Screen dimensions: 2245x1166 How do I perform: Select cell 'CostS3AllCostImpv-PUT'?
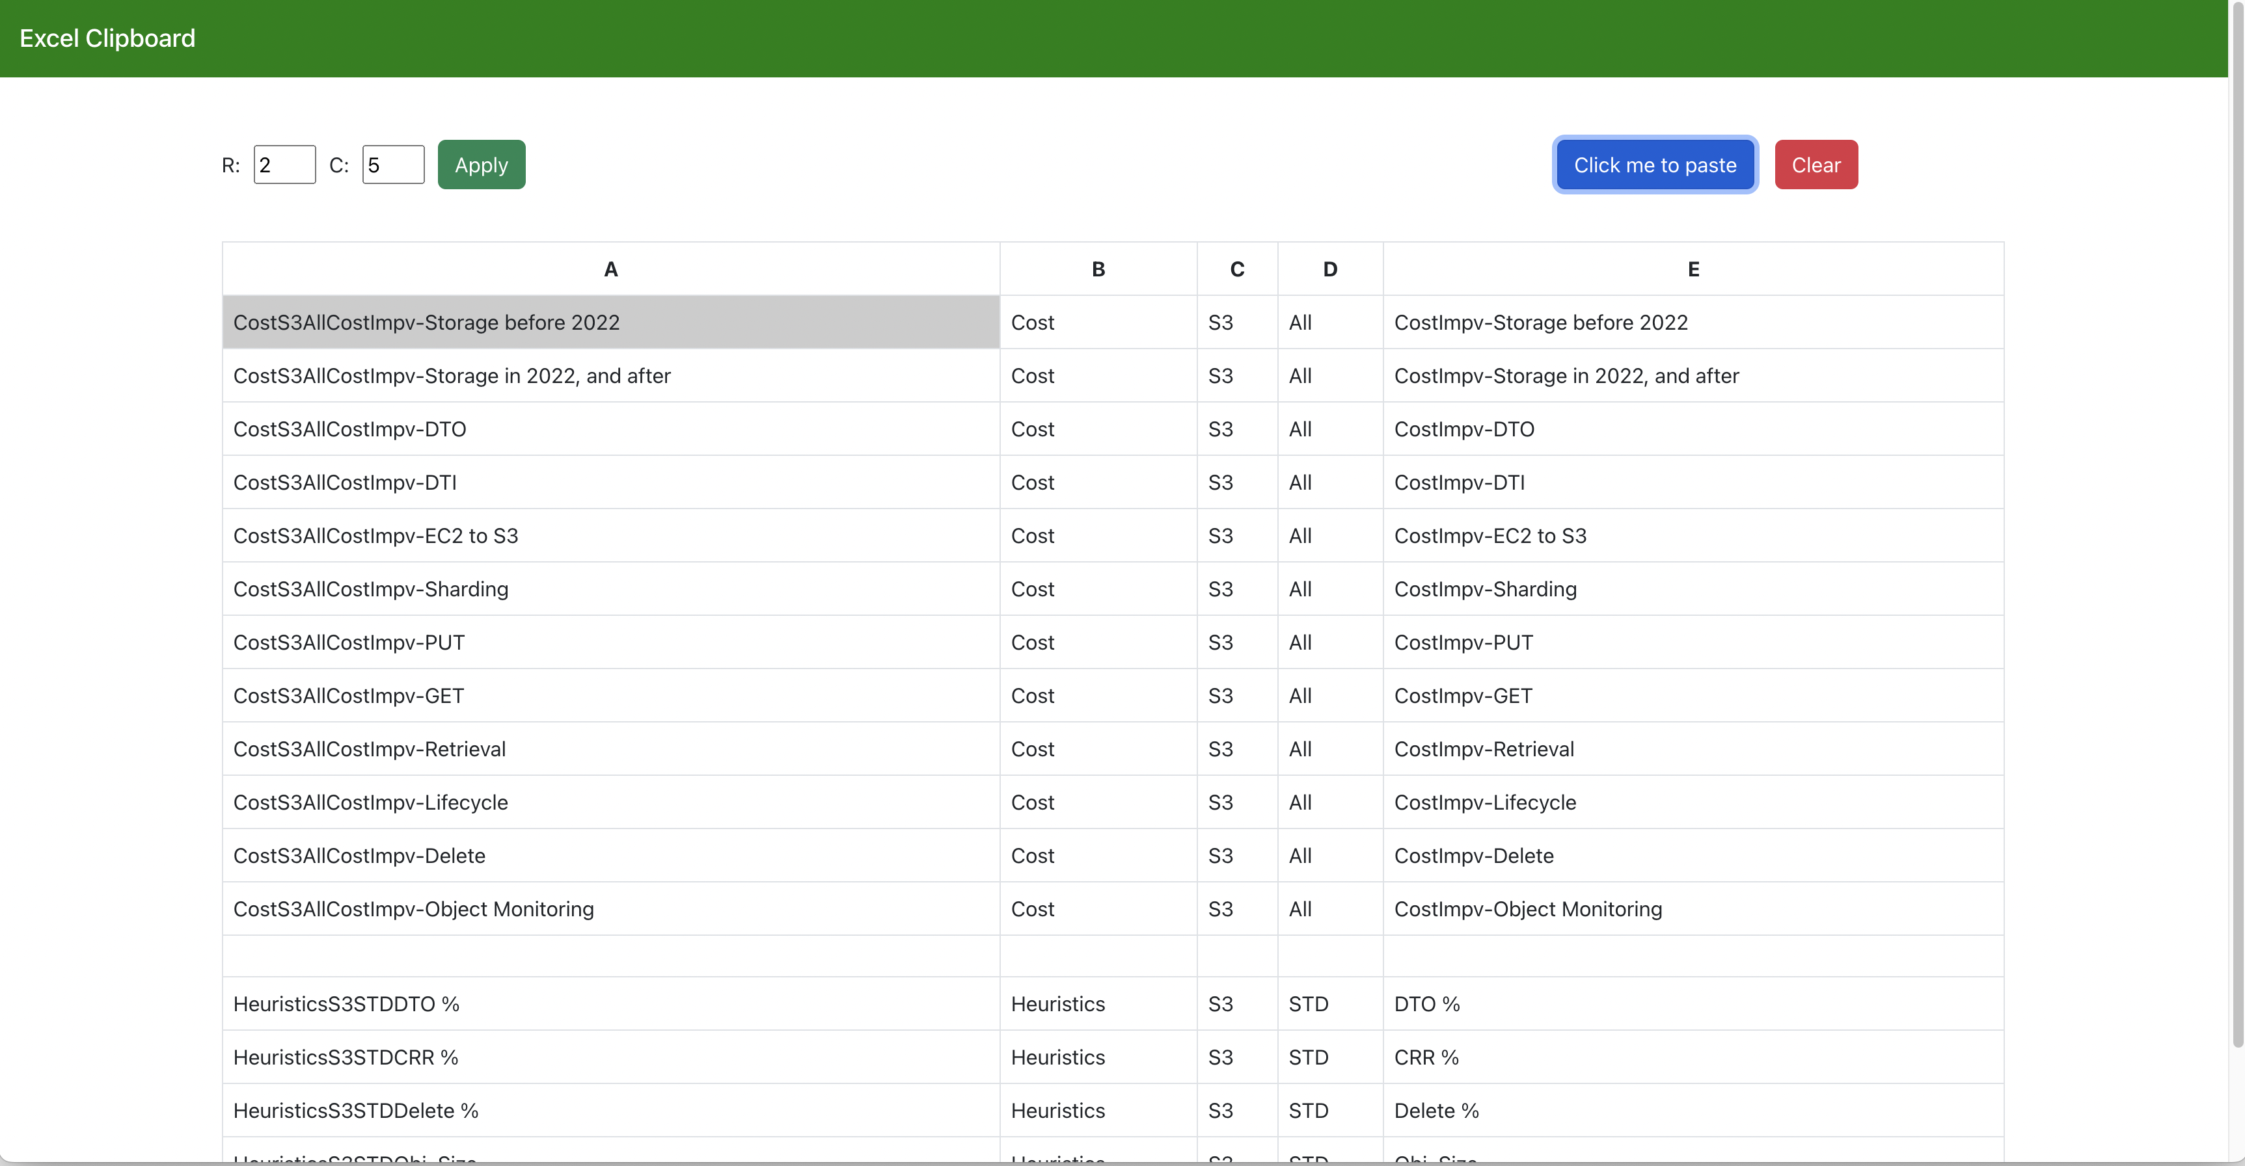click(611, 643)
